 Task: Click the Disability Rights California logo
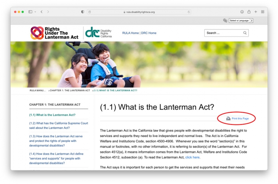pos(99,32)
